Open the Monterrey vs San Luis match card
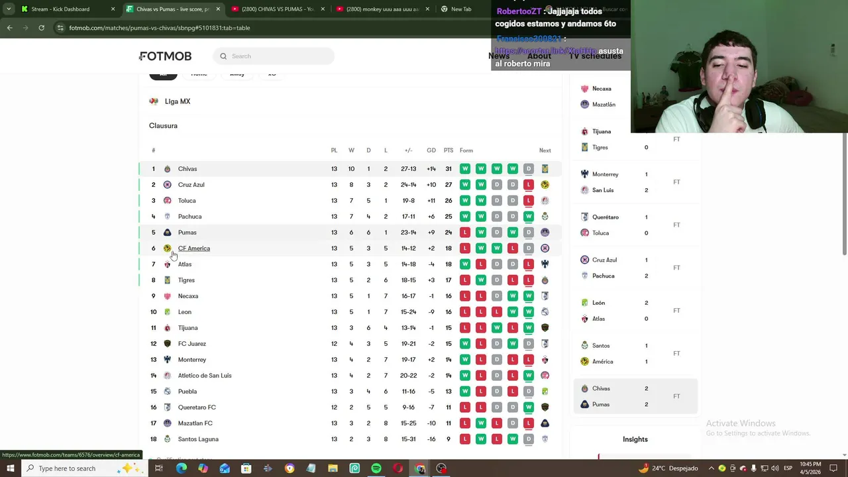The width and height of the screenshot is (848, 477). coord(635,182)
